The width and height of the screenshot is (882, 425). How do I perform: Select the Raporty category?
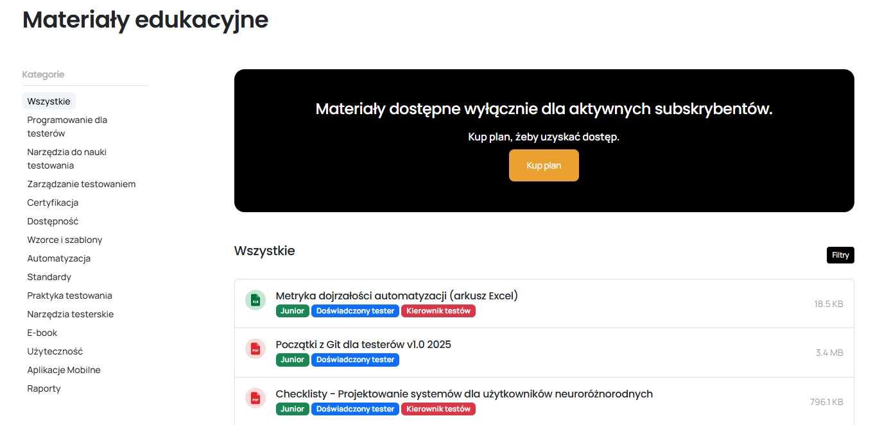point(44,388)
